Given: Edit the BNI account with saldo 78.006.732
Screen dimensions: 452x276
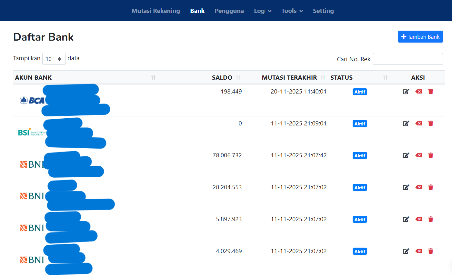Looking at the screenshot, I should 406,155.
